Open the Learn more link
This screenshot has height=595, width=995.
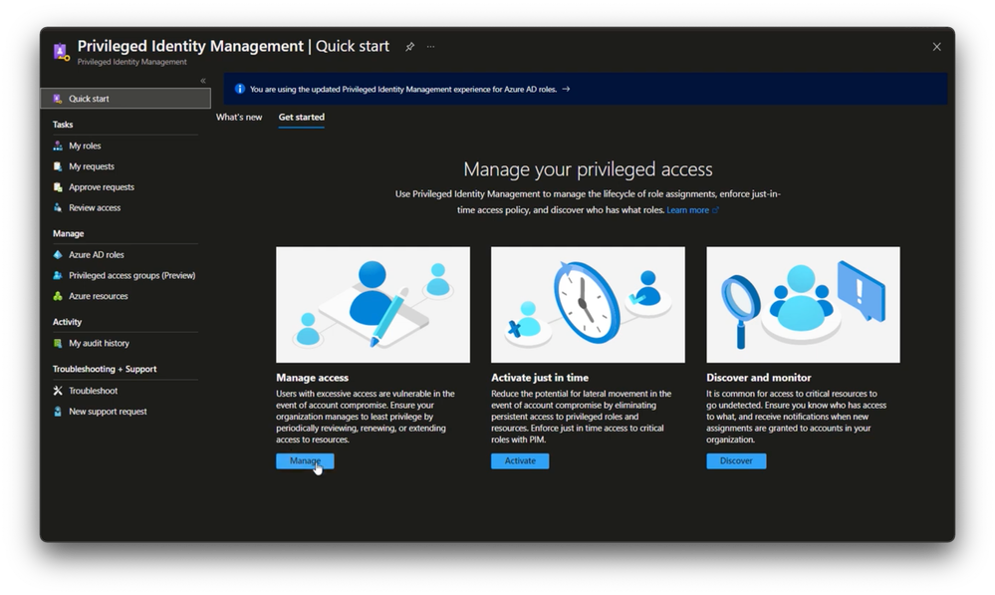[x=687, y=210]
